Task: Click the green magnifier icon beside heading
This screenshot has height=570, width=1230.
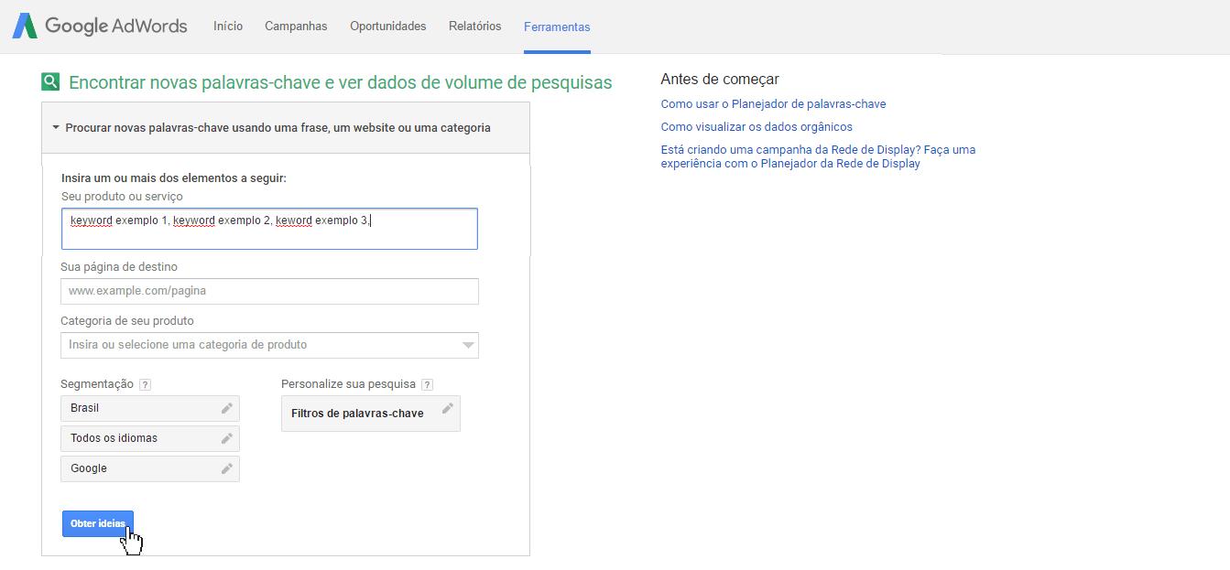Action: pyautogui.click(x=50, y=82)
